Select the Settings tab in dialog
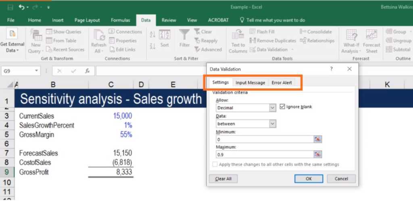Image resolution: width=413 pixels, height=201 pixels. 221,83
